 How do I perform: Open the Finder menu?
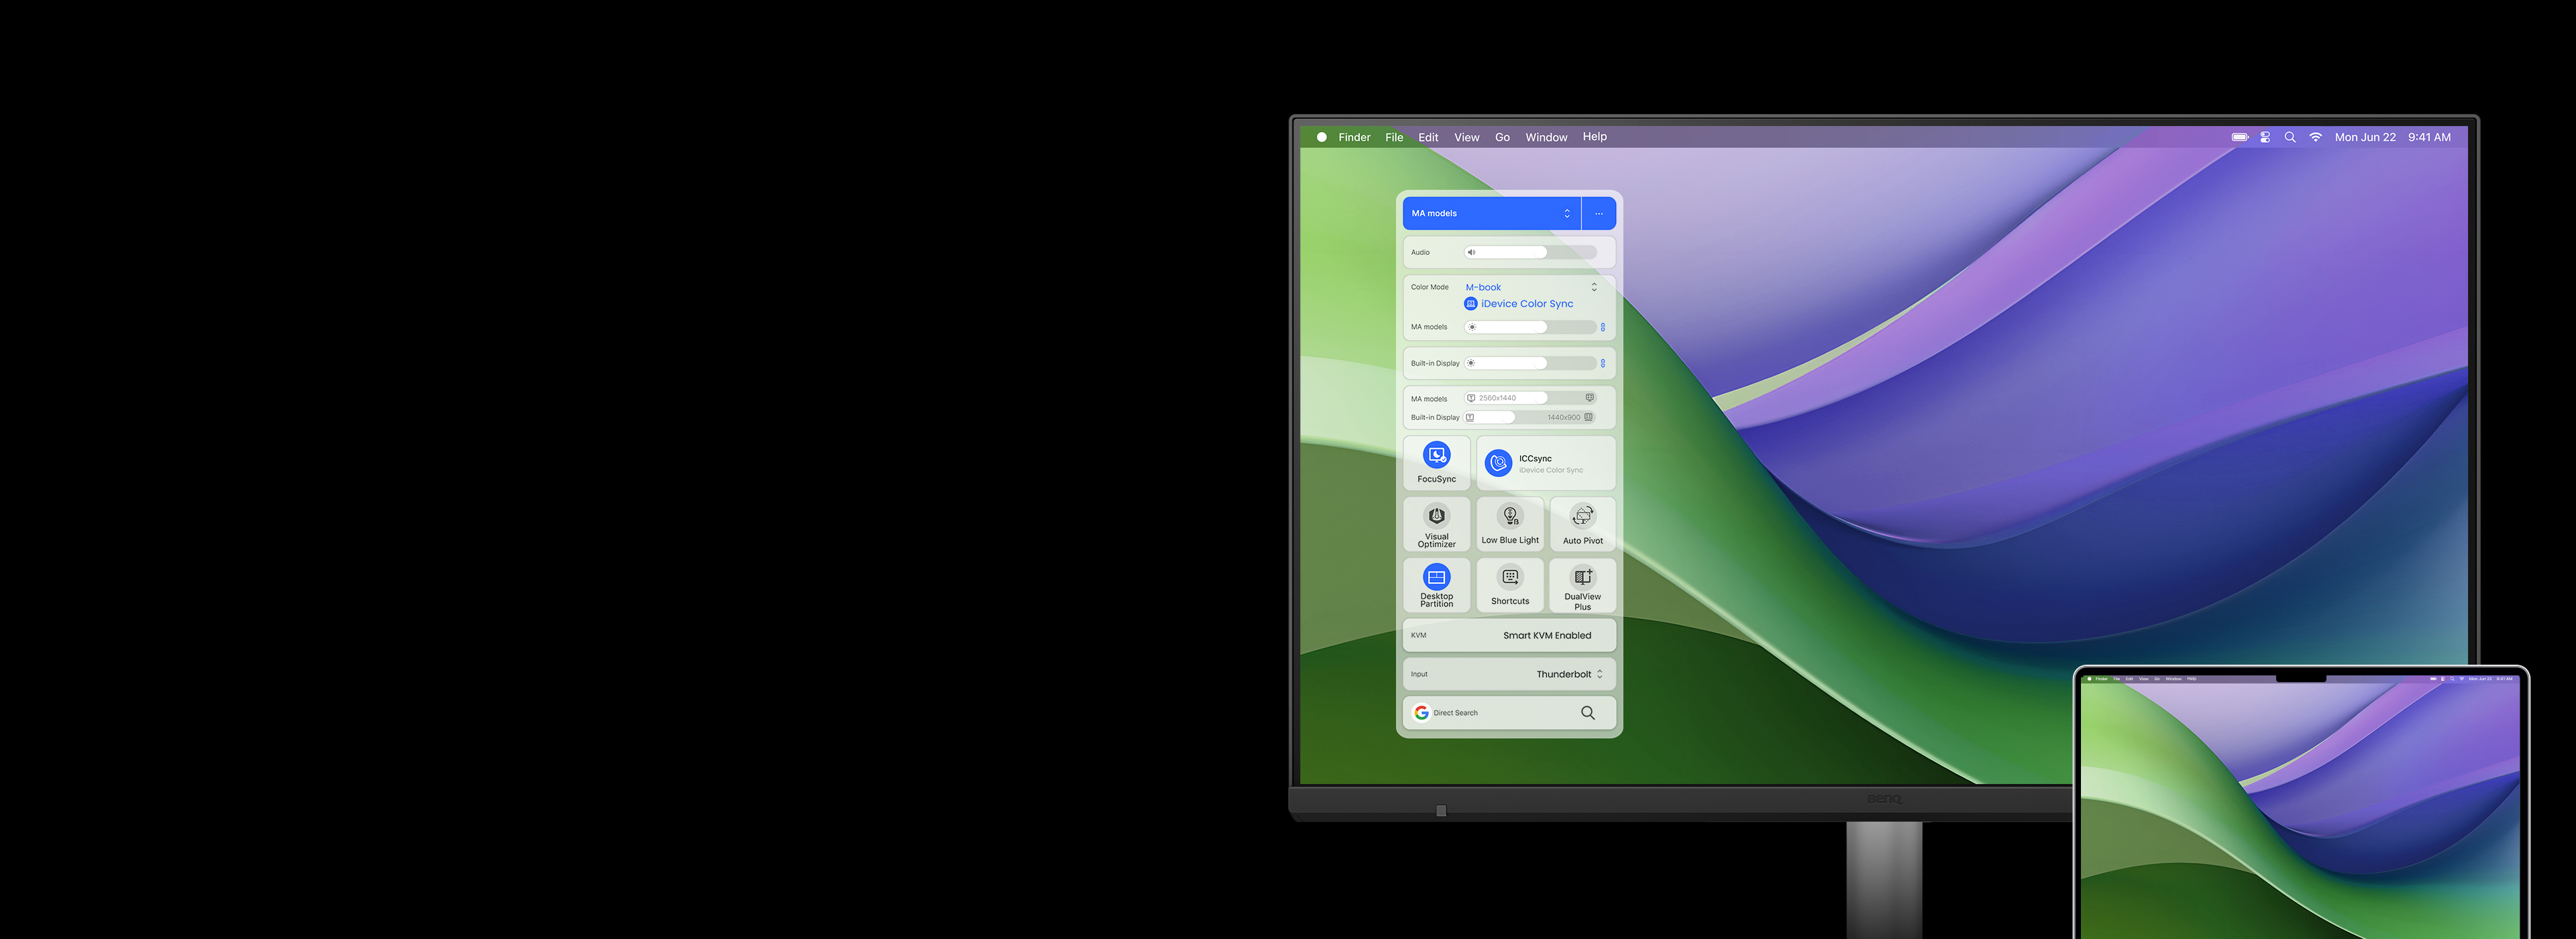tap(1354, 137)
